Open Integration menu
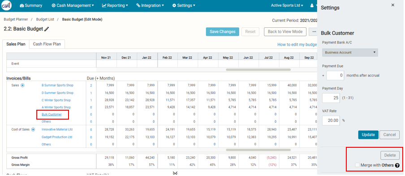 tap(150, 5)
